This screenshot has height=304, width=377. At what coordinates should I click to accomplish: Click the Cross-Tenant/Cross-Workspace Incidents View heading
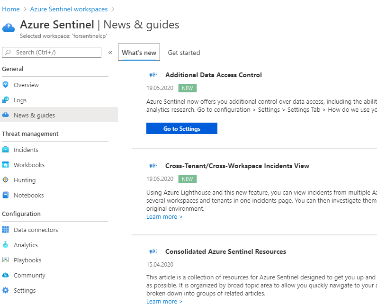(237, 166)
